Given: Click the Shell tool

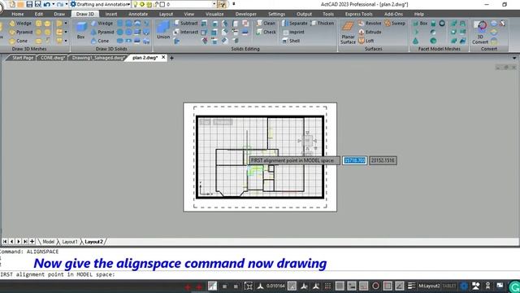Looking at the screenshot, I should pos(291,41).
